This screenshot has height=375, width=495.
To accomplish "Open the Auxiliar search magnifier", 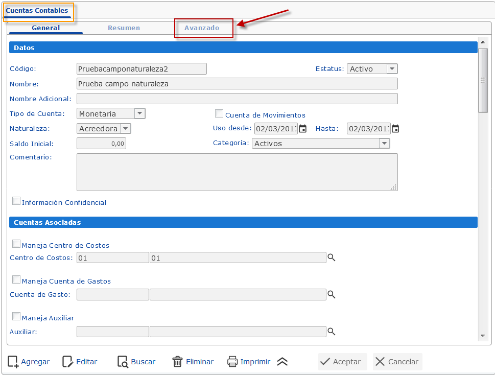I will (331, 332).
